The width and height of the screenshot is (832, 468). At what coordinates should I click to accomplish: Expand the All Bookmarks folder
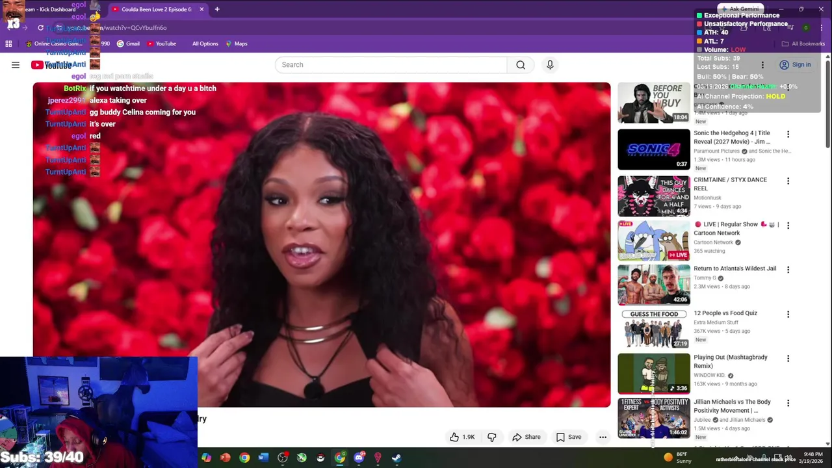click(x=803, y=44)
